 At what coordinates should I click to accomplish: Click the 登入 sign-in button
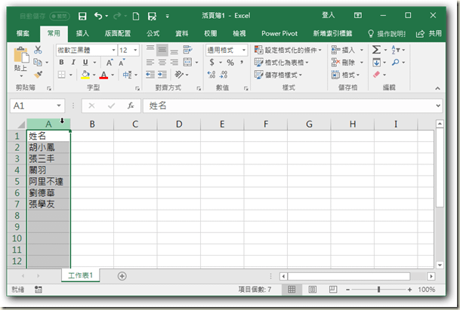329,16
